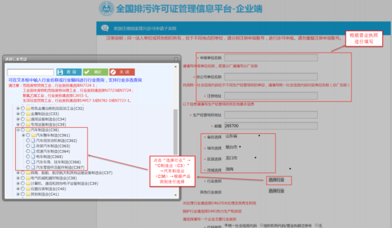Image resolution: width=392 pixels, height=228 pixels.
Task: Click the 邮编 field containing 265700
Action: pyautogui.click(x=271, y=126)
